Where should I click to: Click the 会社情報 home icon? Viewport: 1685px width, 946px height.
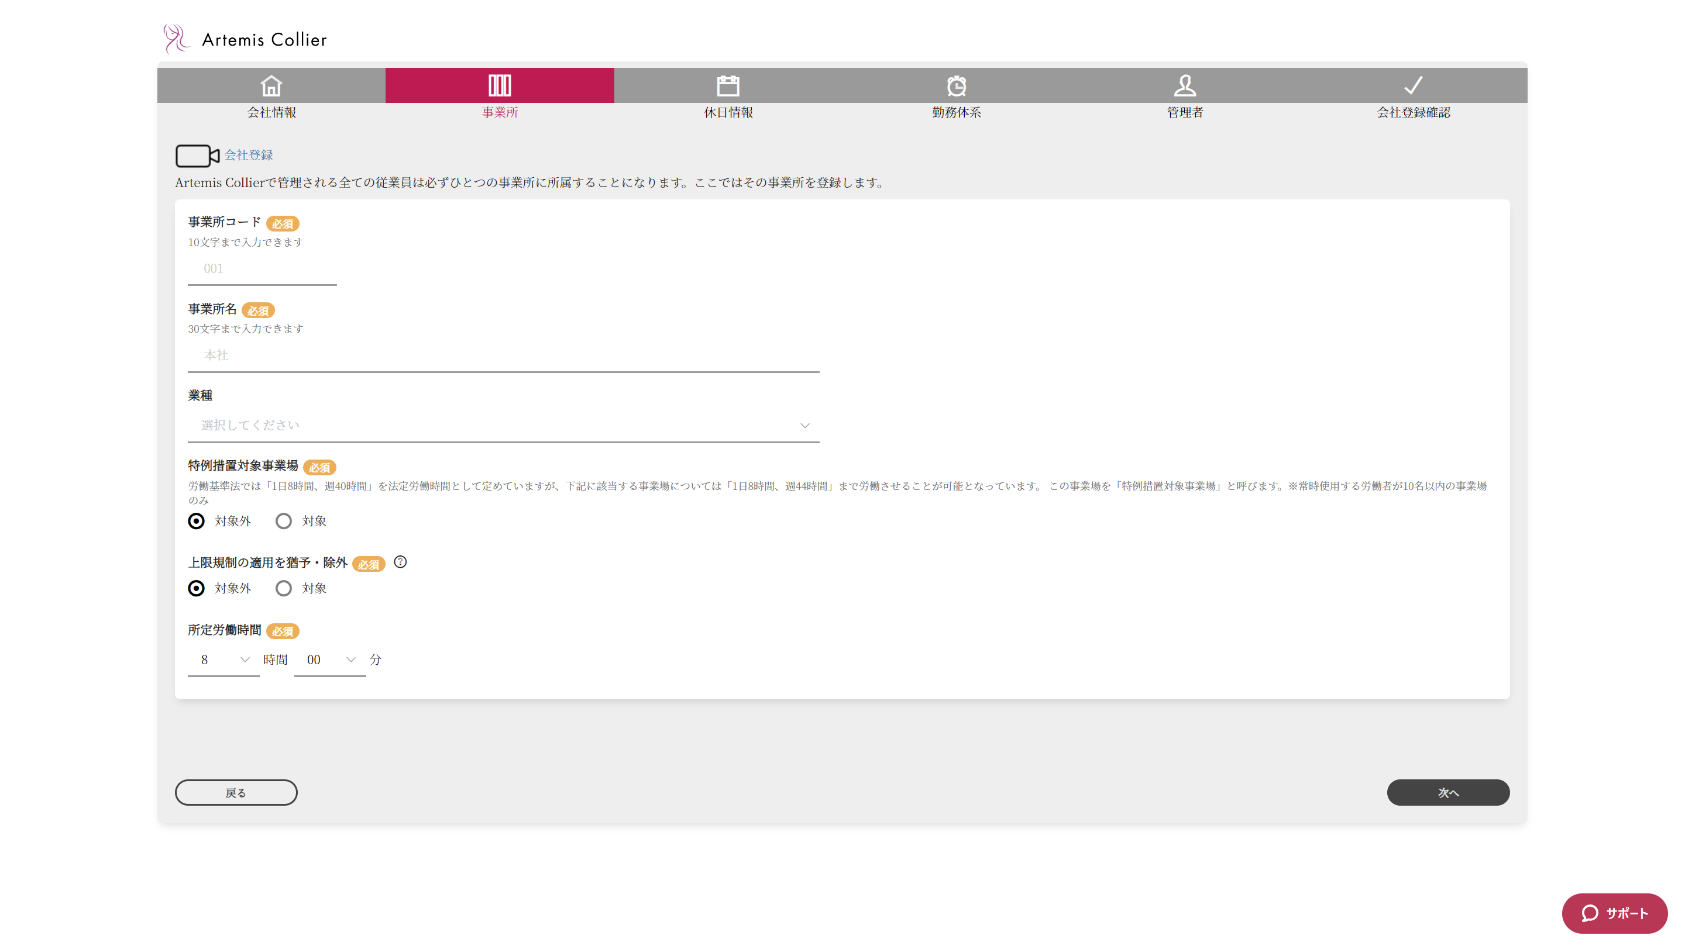point(271,85)
